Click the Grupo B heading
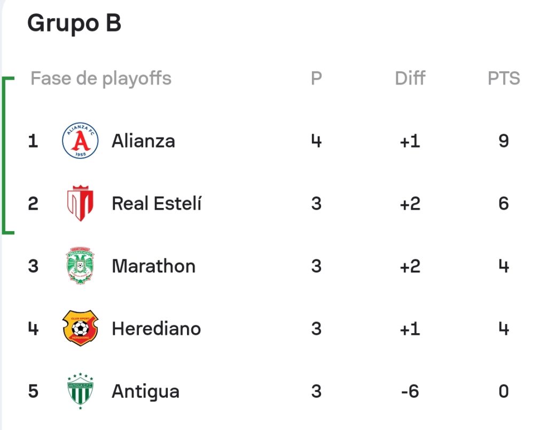 (74, 23)
